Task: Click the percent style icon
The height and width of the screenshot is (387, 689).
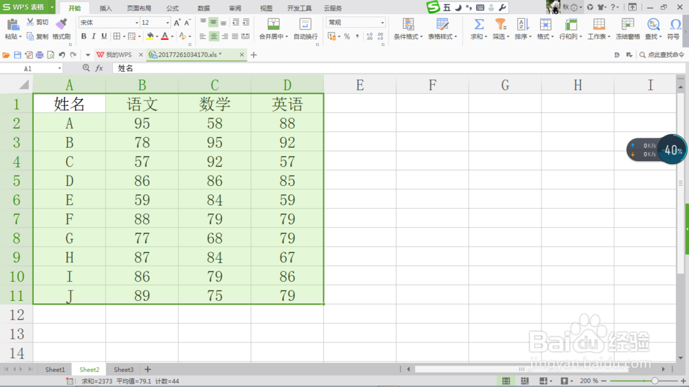Action: pos(347,36)
